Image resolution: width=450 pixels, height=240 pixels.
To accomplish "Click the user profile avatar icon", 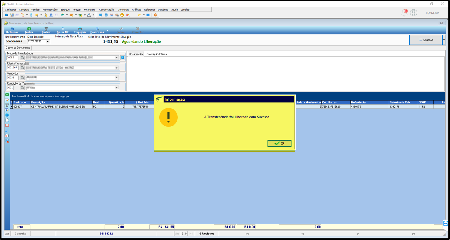I will pyautogui.click(x=413, y=12).
